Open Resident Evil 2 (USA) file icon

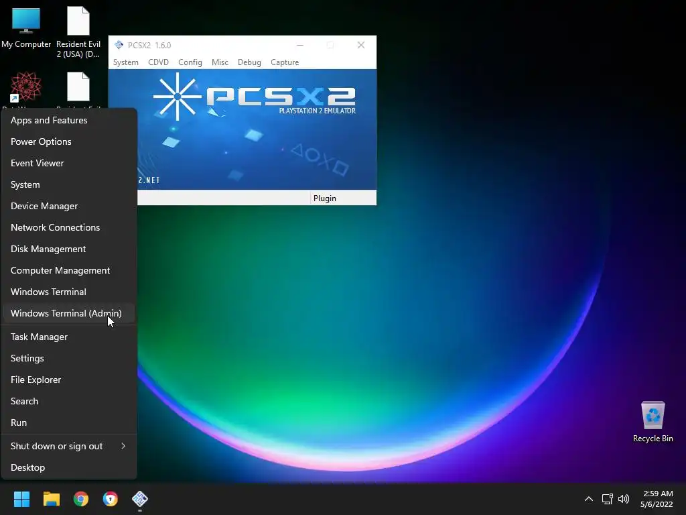pos(78,32)
